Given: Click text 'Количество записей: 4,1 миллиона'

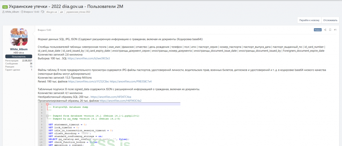Looking at the screenshot, I should (x=60, y=93).
